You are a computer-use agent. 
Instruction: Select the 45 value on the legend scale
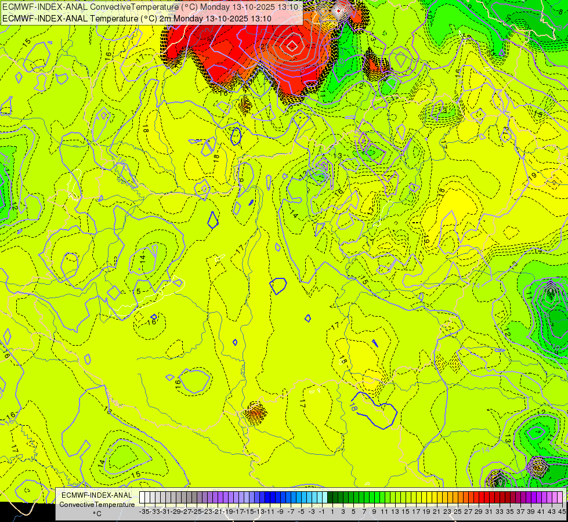(x=562, y=512)
